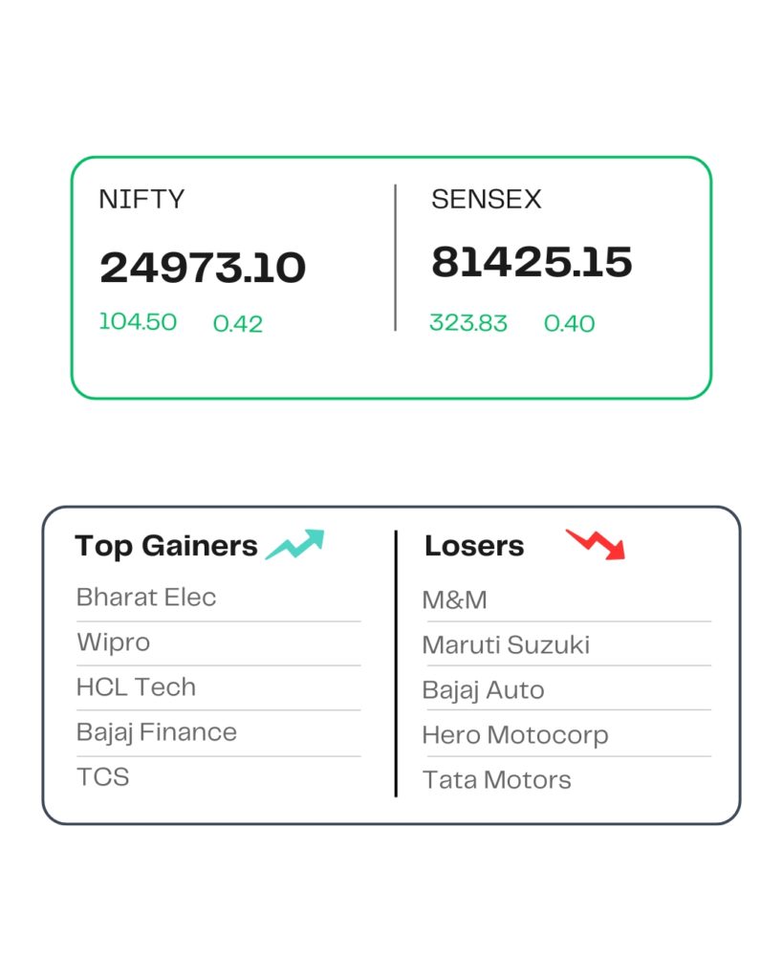Open the Top Gainers heading

pos(166,546)
